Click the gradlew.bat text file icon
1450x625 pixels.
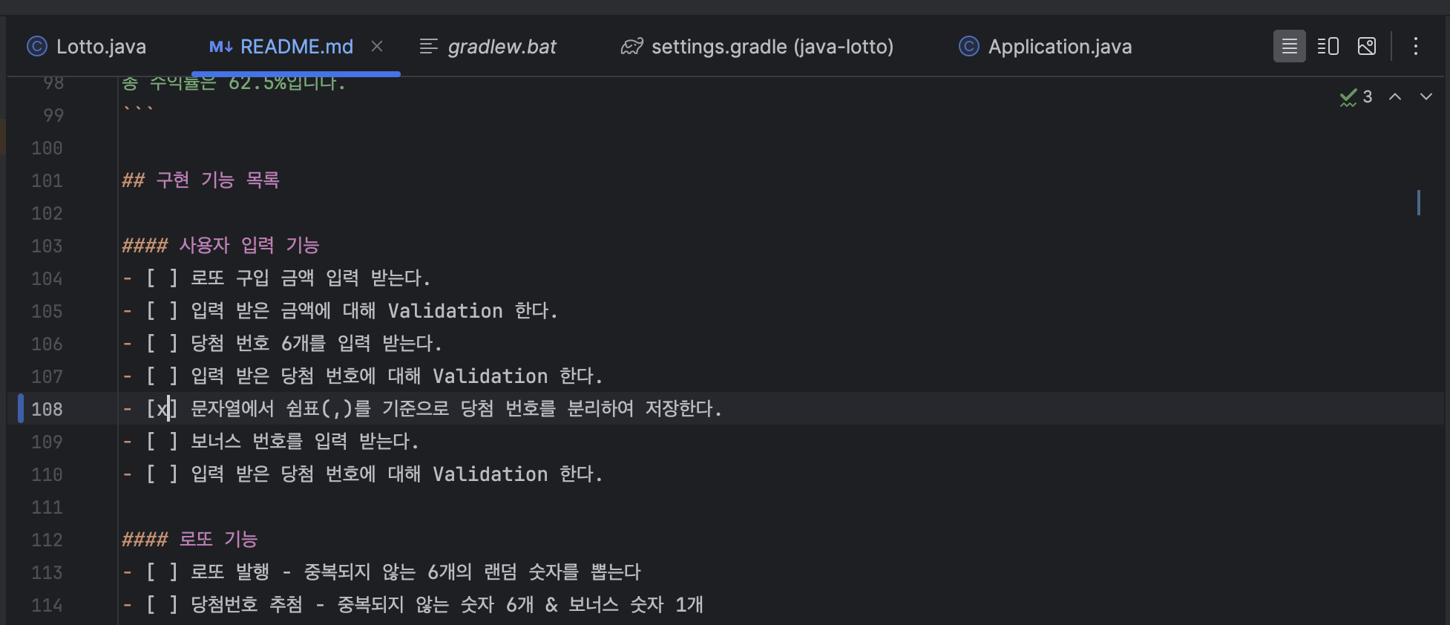point(429,47)
